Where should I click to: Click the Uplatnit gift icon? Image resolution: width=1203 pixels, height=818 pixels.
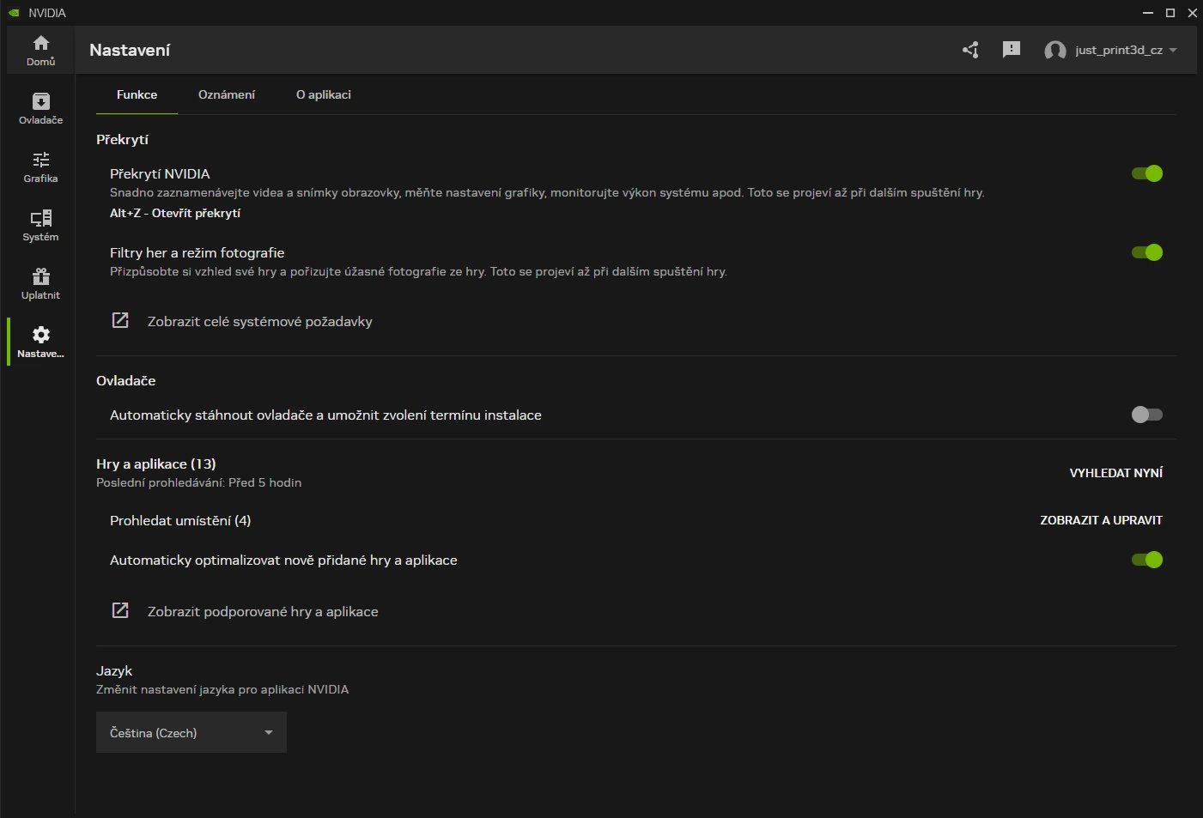[x=40, y=277]
